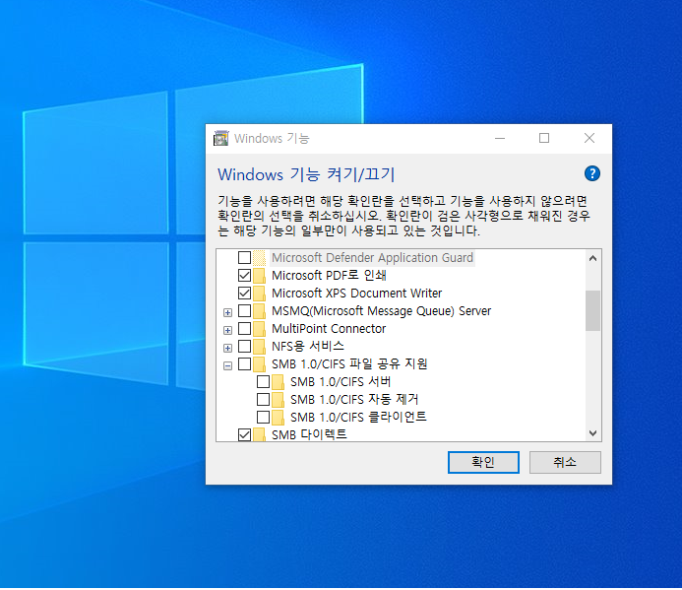
Task: Click folder icon of SMB 1.0/CIFS 파일 공유 지원
Action: (259, 364)
